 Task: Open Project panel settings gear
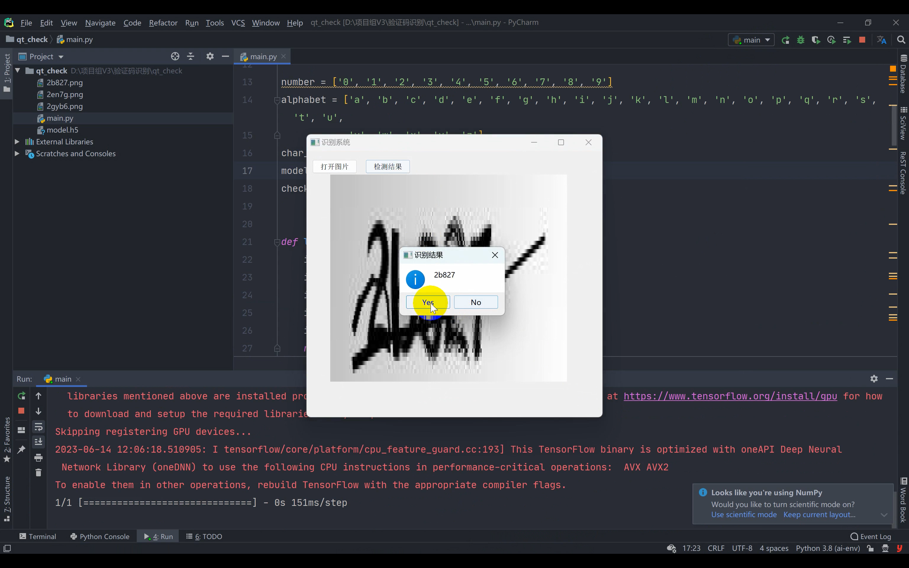click(x=210, y=57)
